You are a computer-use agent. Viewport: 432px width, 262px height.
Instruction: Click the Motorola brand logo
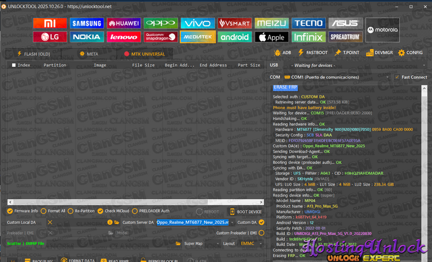pyautogui.click(x=382, y=30)
